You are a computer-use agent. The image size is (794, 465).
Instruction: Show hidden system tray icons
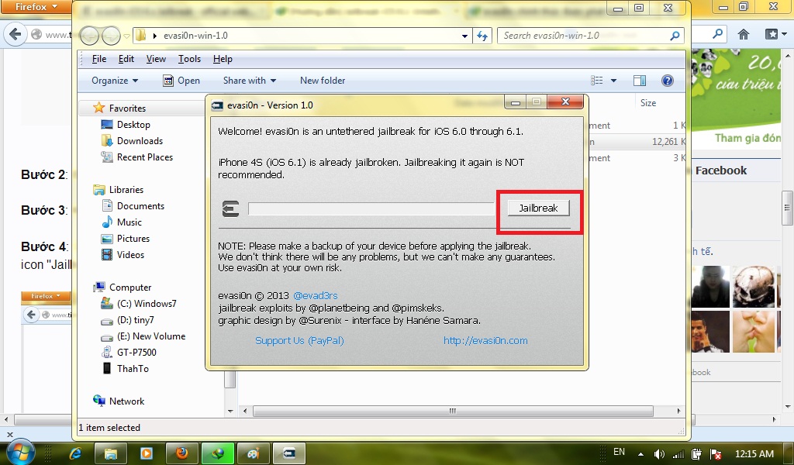(641, 454)
